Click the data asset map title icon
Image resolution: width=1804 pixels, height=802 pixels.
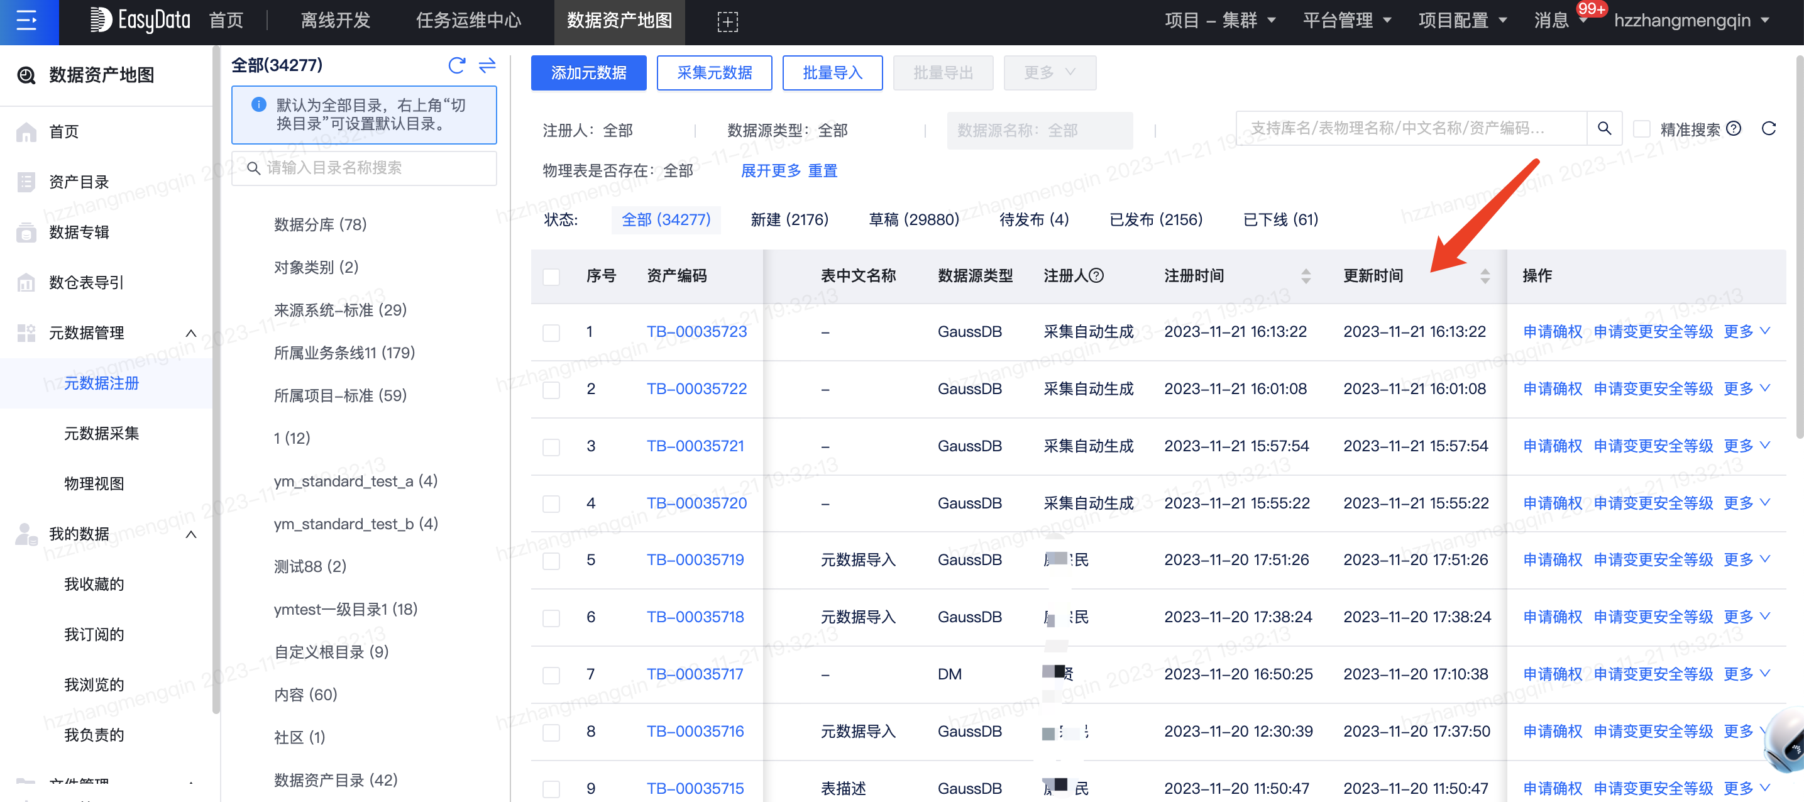[x=26, y=75]
